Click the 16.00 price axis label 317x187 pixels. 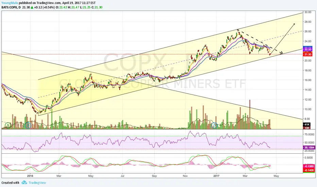point(308,80)
